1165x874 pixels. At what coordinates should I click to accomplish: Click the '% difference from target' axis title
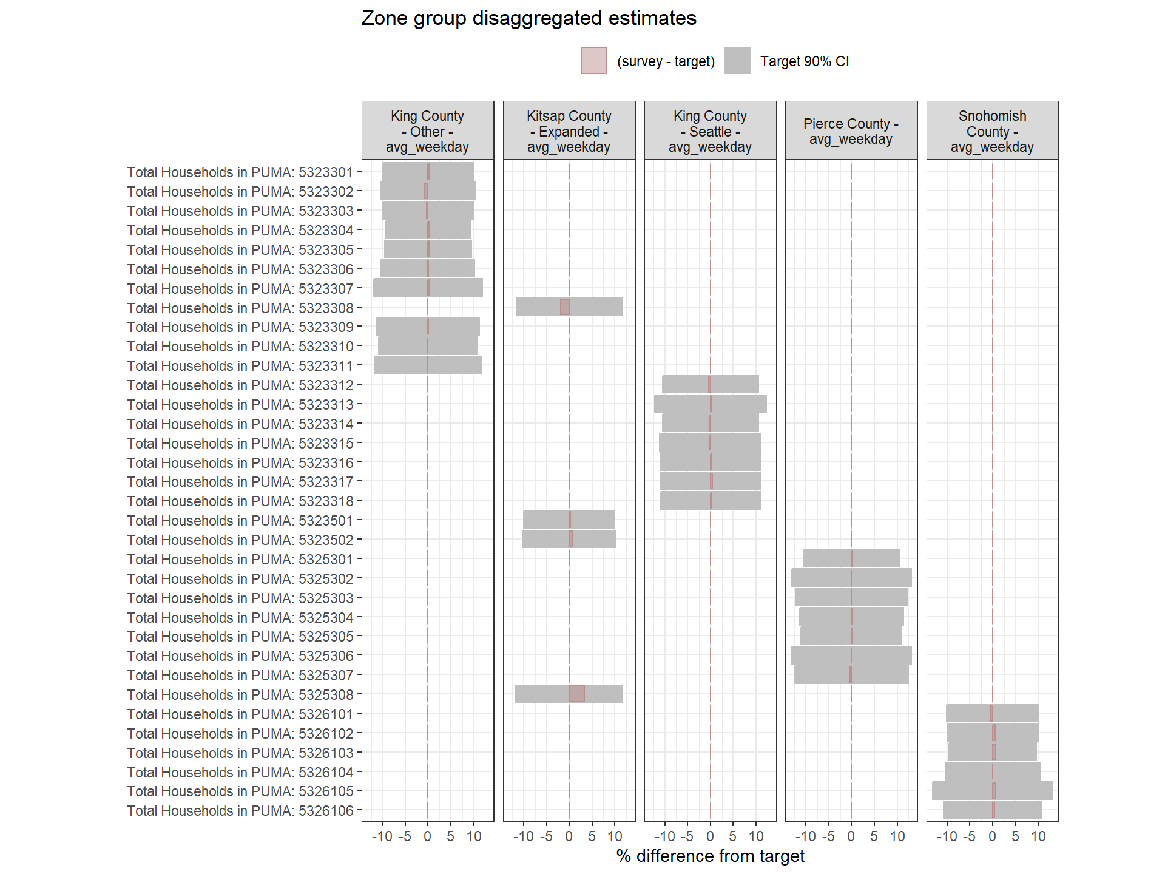[x=710, y=856]
